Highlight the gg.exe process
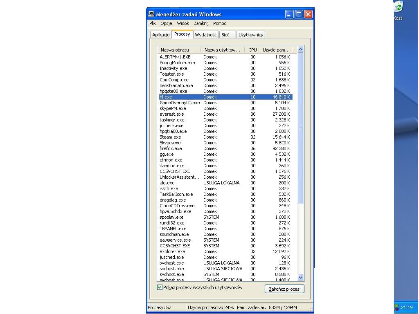This screenshot has height=314, width=419. 226,154
